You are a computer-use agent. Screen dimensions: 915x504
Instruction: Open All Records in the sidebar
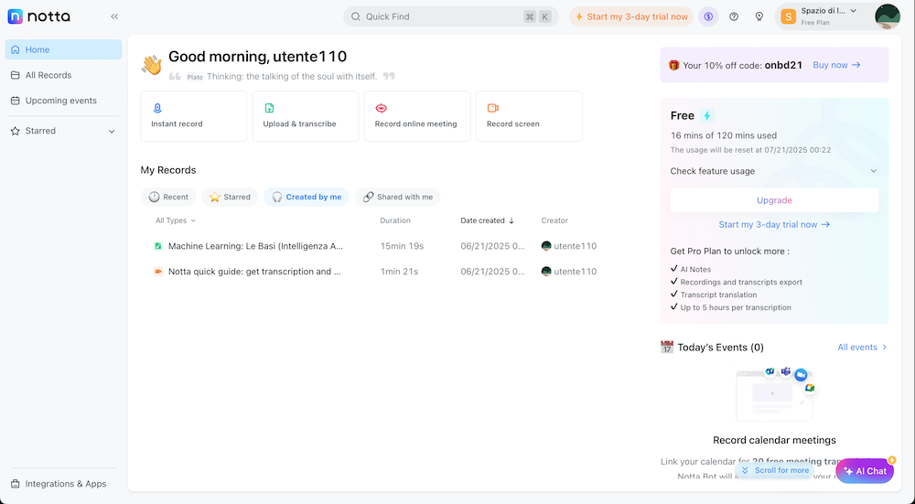point(64,75)
